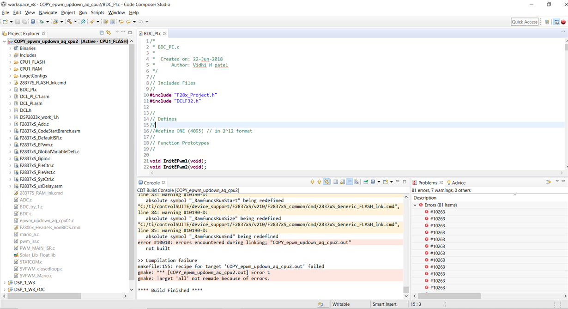
Task: Toggle console copy build log button
Action: 336,182
